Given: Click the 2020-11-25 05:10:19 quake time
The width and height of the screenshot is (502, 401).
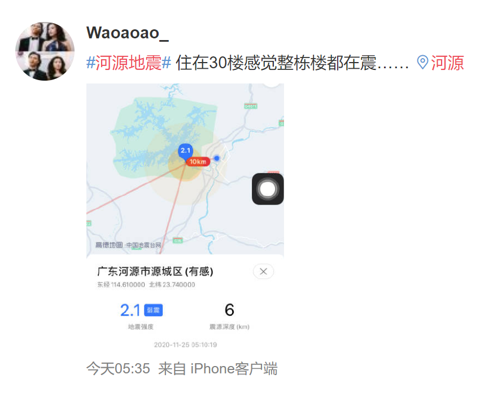Looking at the screenshot, I should point(185,345).
